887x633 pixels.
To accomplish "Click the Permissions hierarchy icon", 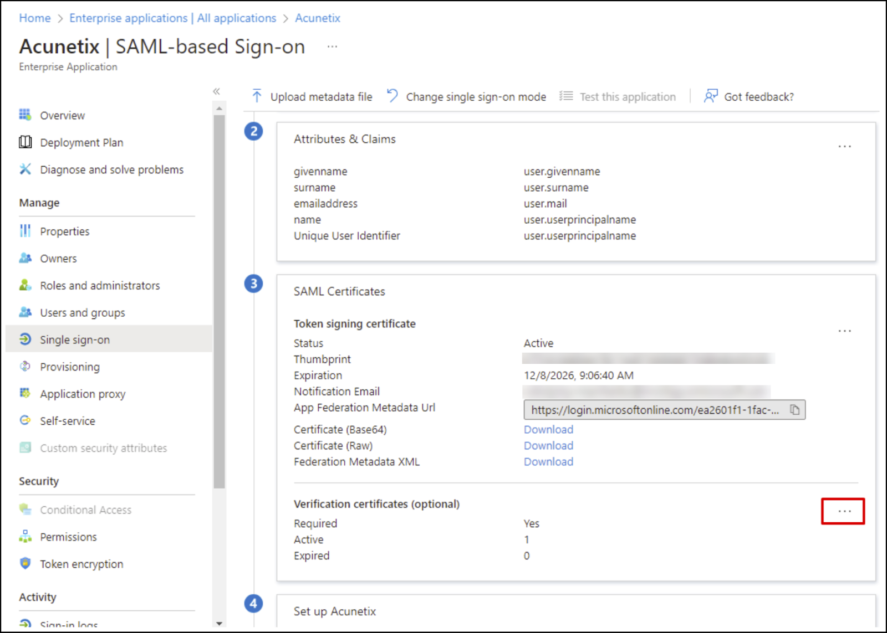I will point(25,536).
